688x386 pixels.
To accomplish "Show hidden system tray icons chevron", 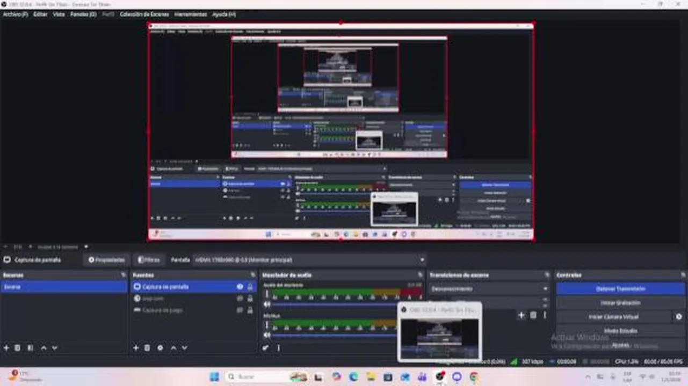I will coord(588,377).
